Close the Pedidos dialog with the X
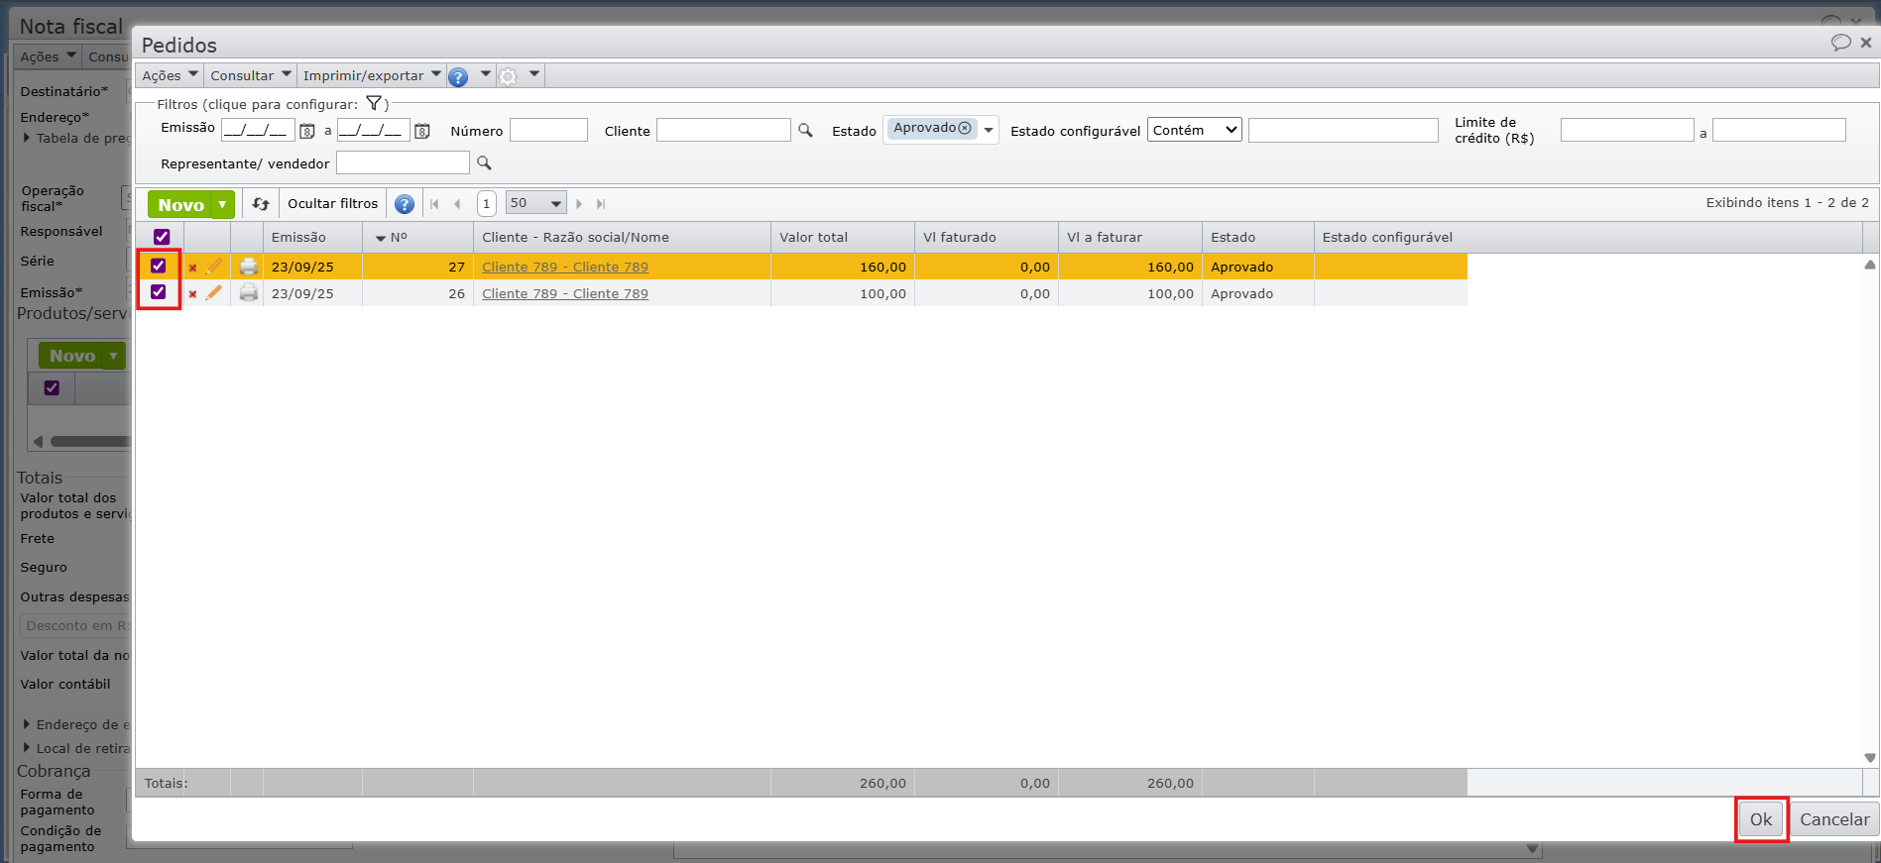Image resolution: width=1881 pixels, height=863 pixels. pyautogui.click(x=1866, y=43)
